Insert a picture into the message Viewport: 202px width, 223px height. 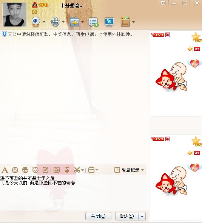[57, 170]
